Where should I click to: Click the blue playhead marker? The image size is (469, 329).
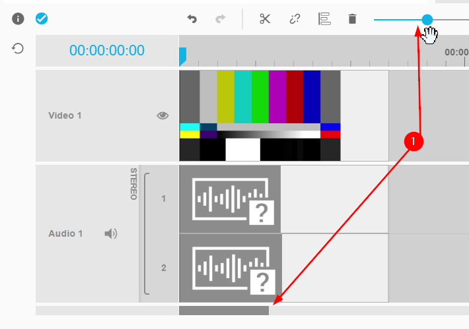pyautogui.click(x=182, y=56)
